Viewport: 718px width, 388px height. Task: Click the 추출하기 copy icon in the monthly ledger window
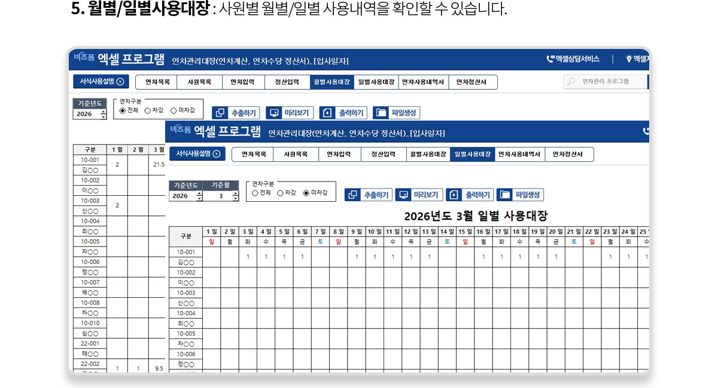click(x=220, y=113)
